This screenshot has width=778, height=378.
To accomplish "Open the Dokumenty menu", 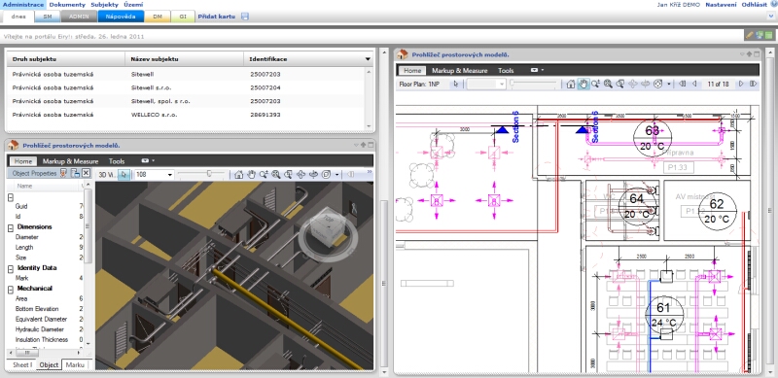I will pos(67,5).
